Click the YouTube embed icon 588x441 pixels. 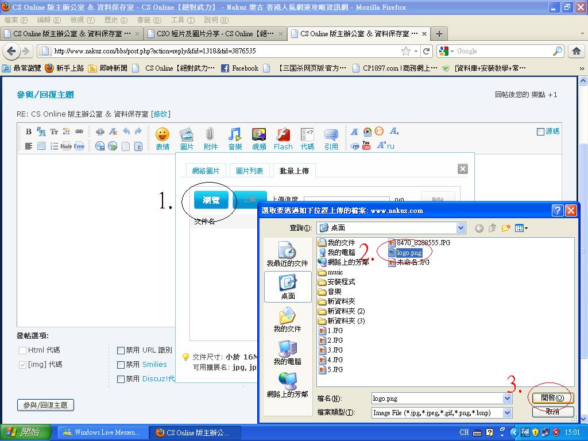pos(366,146)
